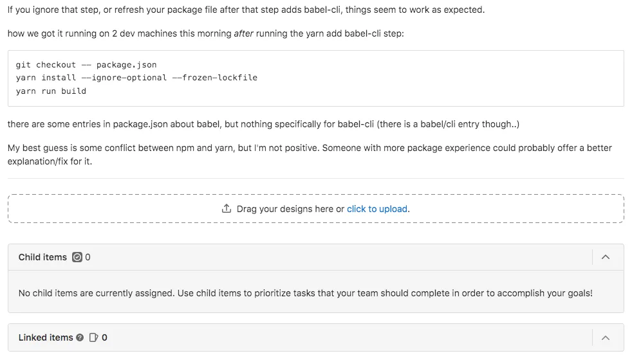Screen dimensions: 632x358
Task: Click the upload arrow icon in dropzone
Action: click(x=227, y=209)
